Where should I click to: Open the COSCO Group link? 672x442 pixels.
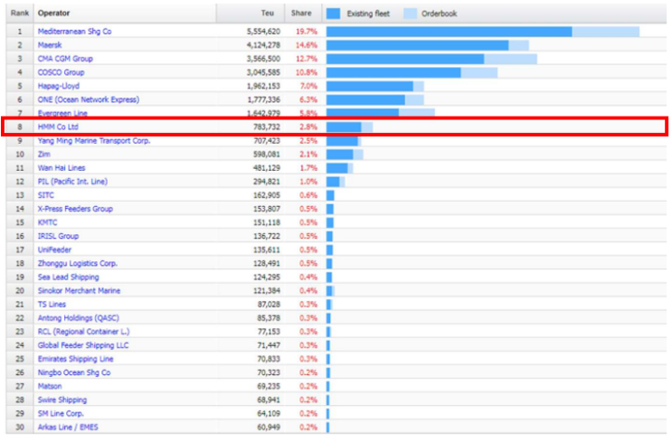61,72
